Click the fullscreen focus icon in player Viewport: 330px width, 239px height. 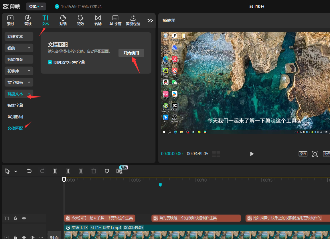pos(315,154)
